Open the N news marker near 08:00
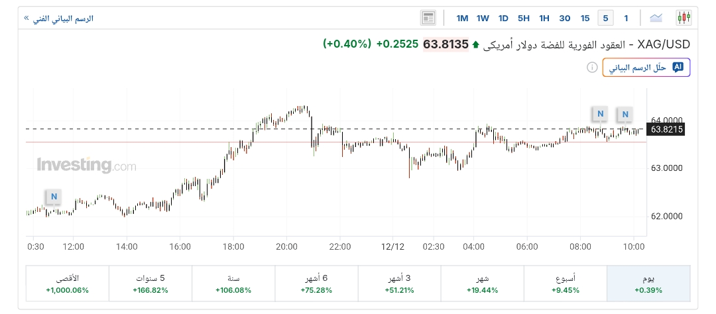 tap(600, 114)
